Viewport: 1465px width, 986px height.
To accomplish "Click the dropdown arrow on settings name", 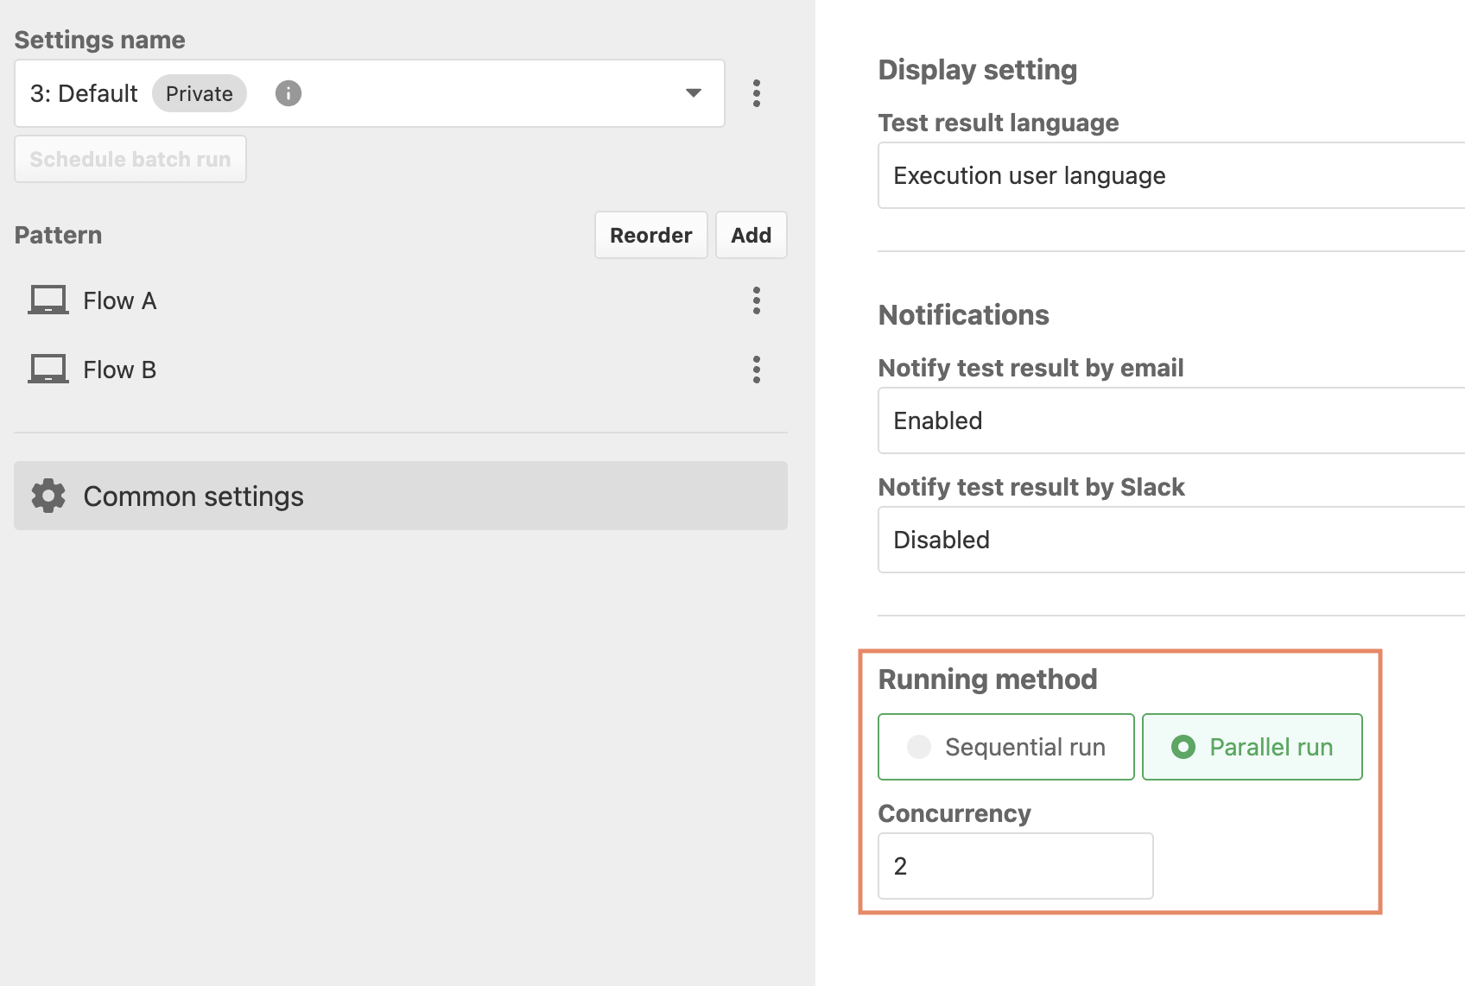I will [693, 93].
